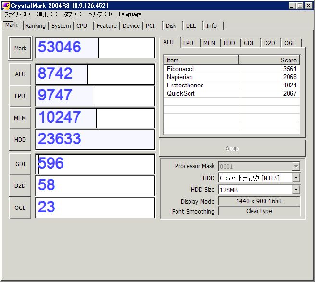Show FPU detail results tab
The height and width of the screenshot is (282, 315).
[x=190, y=43]
